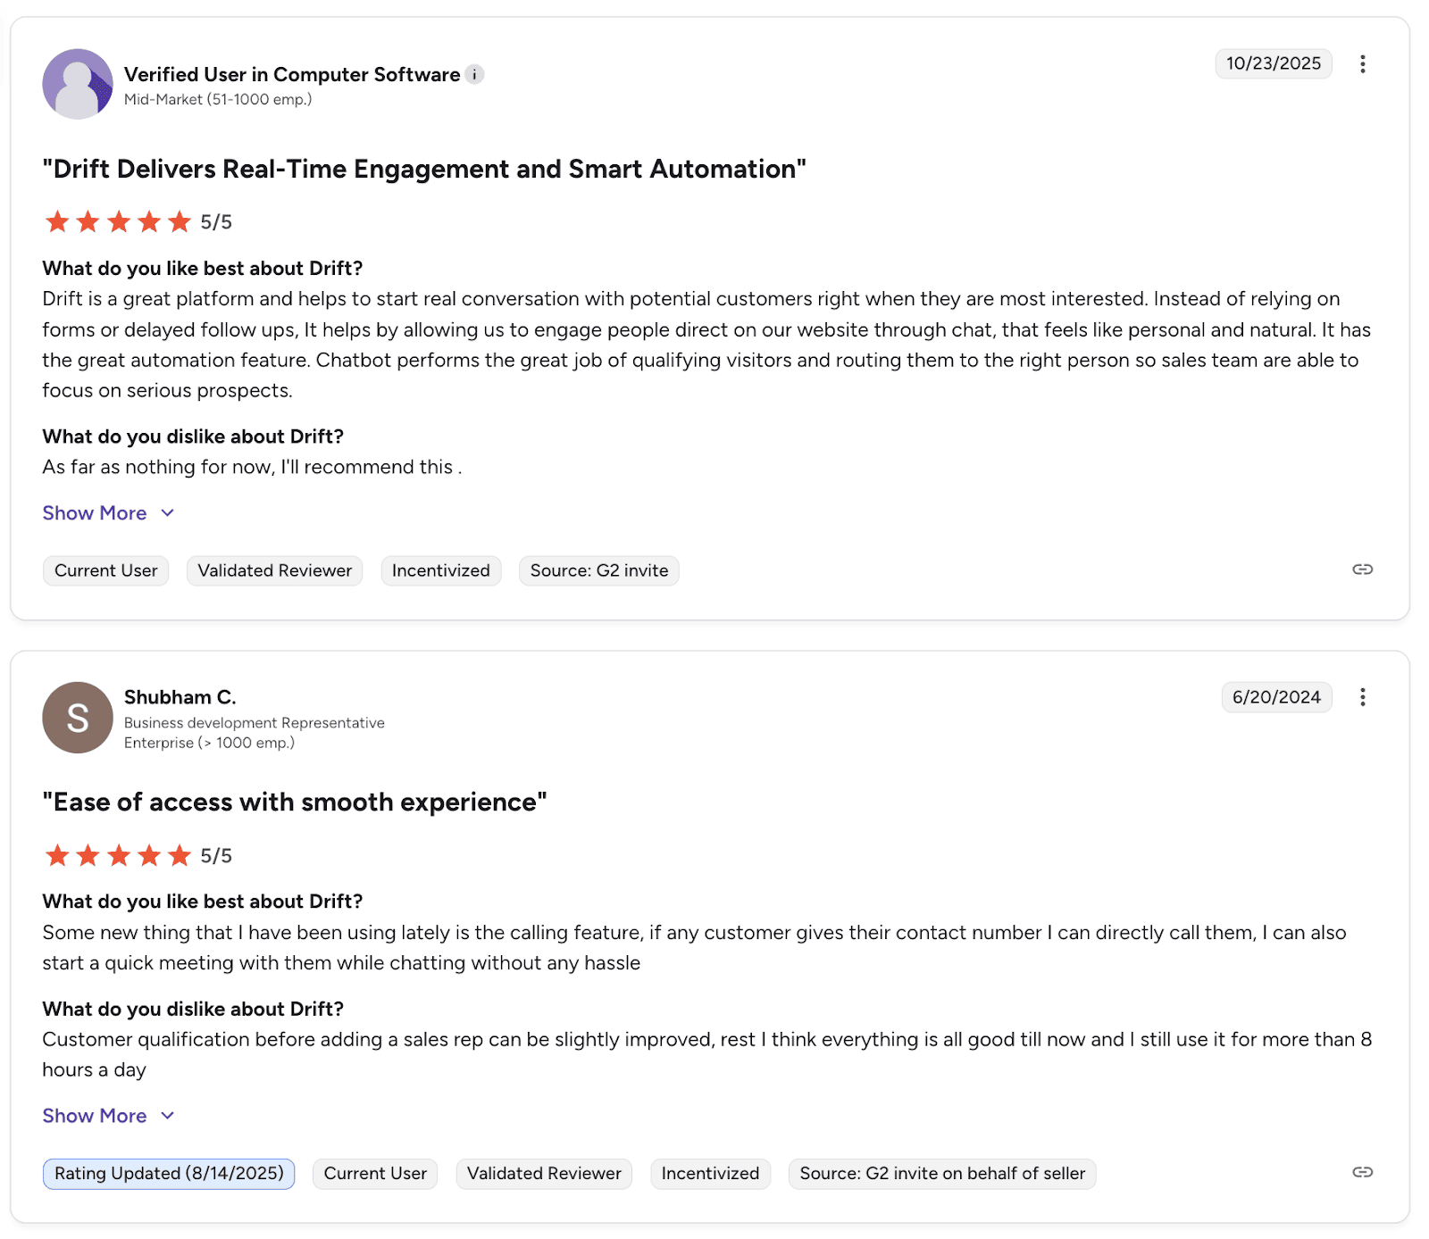1429x1239 pixels.
Task: Click the Source: G2 invite tag
Action: [x=598, y=570]
